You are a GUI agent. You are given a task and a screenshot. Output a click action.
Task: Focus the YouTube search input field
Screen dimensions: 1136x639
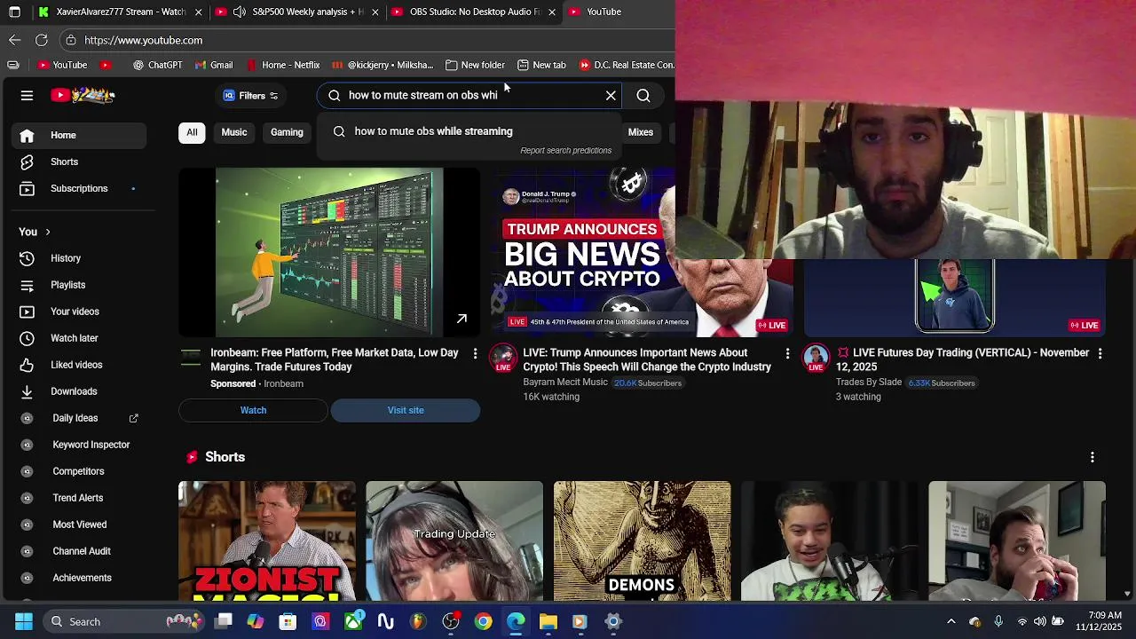[x=470, y=95]
